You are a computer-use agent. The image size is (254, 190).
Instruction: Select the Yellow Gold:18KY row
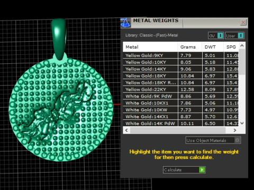tap(181, 76)
